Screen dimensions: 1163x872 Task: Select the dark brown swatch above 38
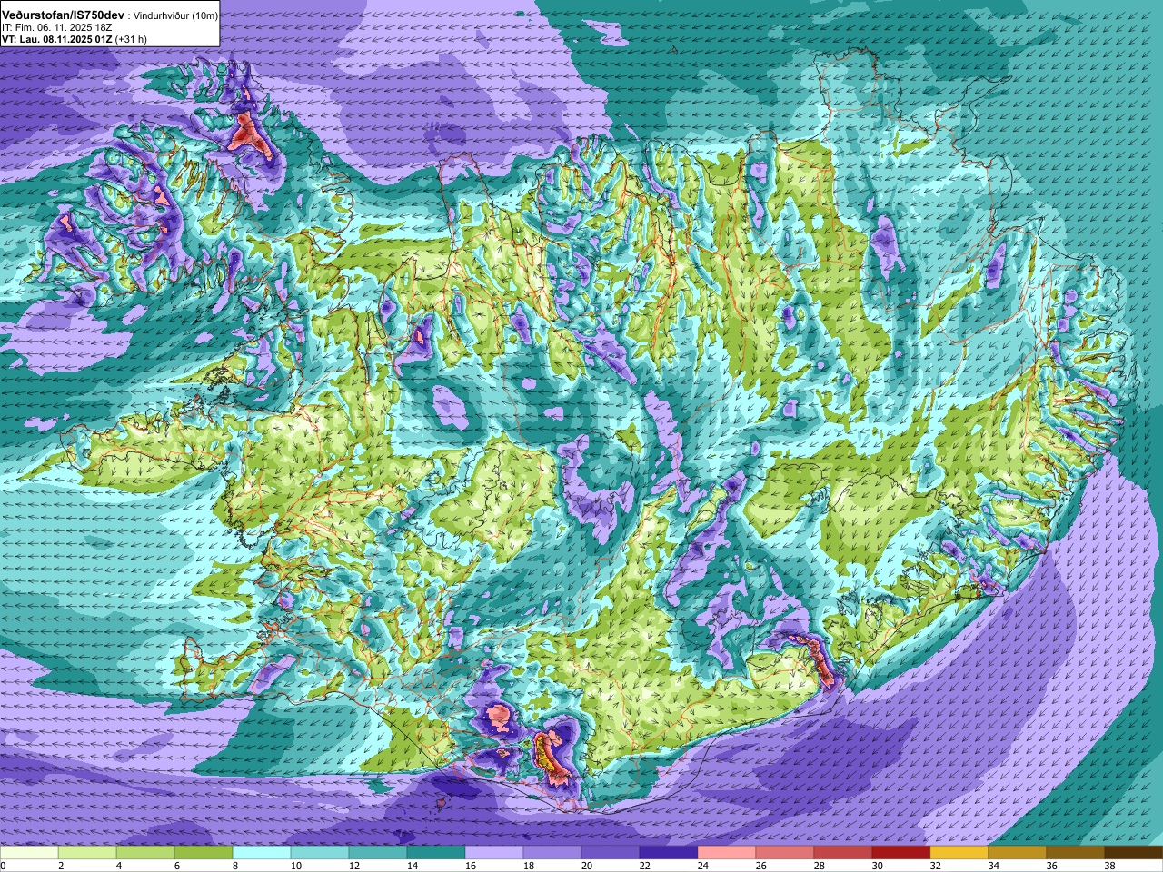tap(1134, 853)
